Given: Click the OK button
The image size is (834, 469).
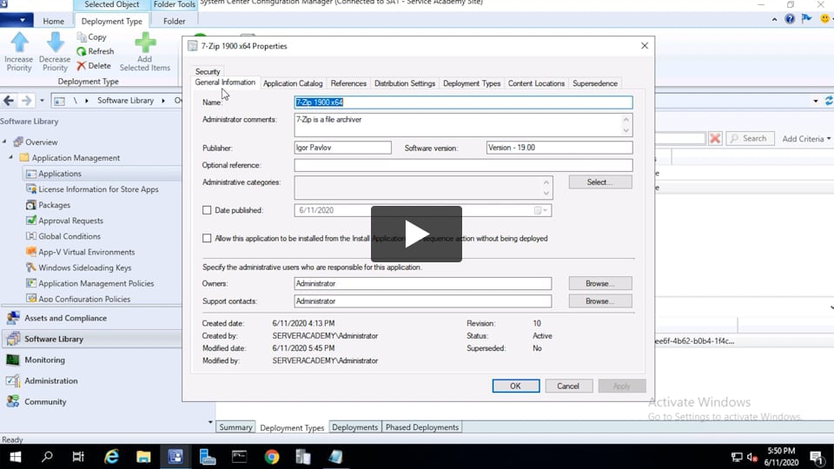Looking at the screenshot, I should click(x=515, y=386).
